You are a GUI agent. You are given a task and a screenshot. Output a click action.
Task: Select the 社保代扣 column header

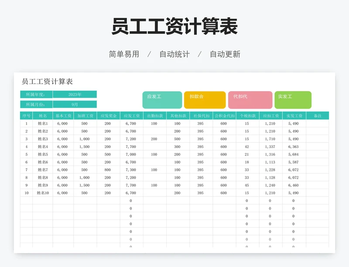(x=201, y=115)
